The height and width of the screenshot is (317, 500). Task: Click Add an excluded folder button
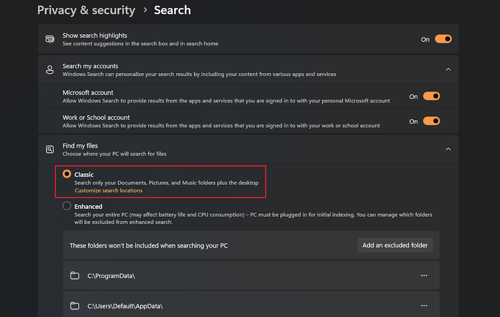395,245
